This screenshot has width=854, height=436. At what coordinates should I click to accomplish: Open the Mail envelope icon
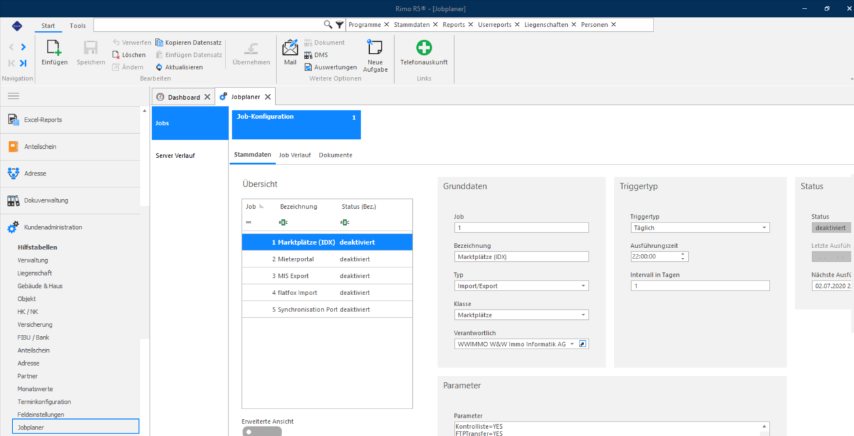290,47
